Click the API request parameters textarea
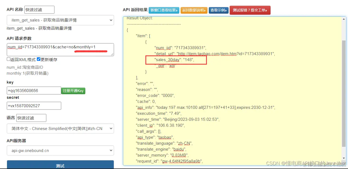Viewport: 348px width, 169px height. point(60,50)
